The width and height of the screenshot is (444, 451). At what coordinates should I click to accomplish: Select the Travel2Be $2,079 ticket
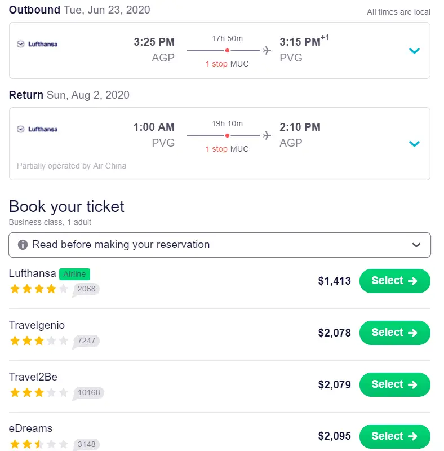click(x=394, y=384)
